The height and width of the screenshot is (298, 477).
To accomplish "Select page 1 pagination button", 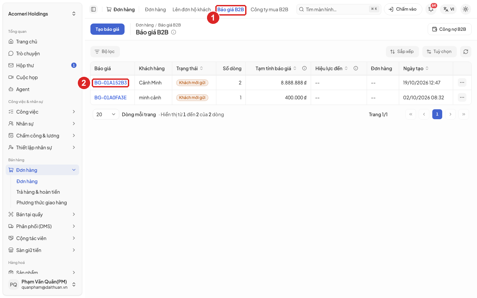I will coord(437,114).
